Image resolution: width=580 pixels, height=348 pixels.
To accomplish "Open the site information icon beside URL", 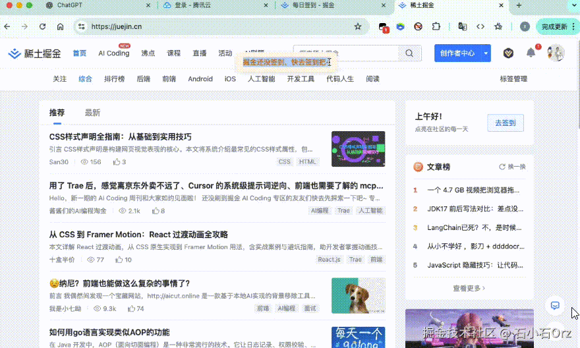I will [81, 26].
